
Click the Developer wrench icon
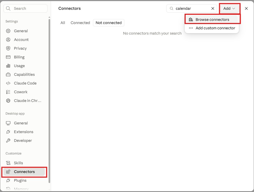coord(8,141)
